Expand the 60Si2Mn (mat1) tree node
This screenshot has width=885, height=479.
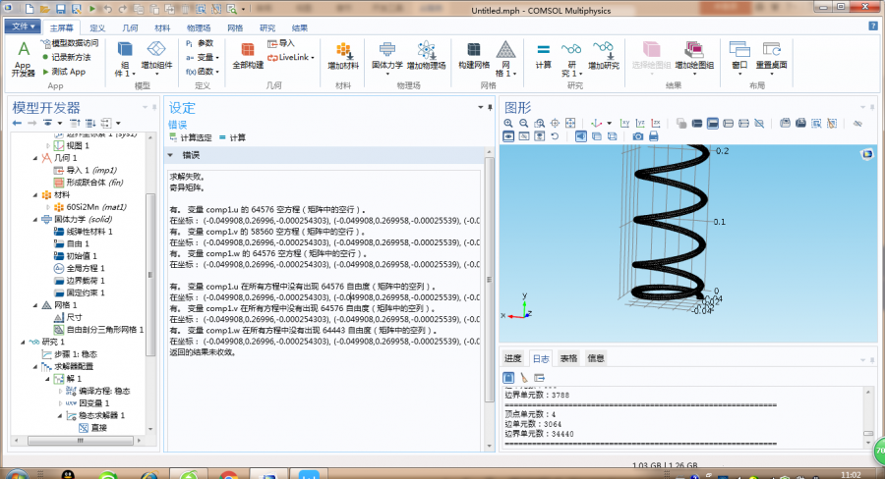click(x=48, y=207)
